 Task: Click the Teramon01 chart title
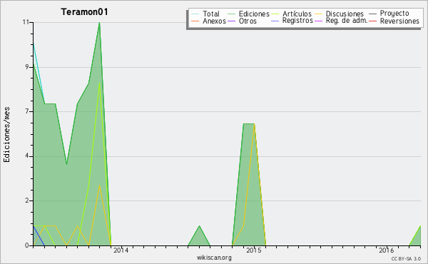[x=85, y=12]
